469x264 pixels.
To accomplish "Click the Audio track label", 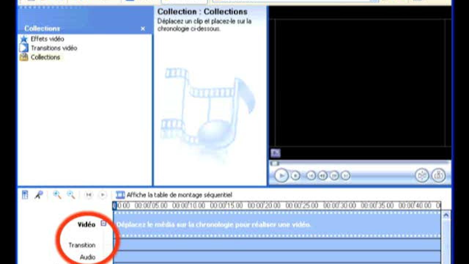I will (x=88, y=257).
